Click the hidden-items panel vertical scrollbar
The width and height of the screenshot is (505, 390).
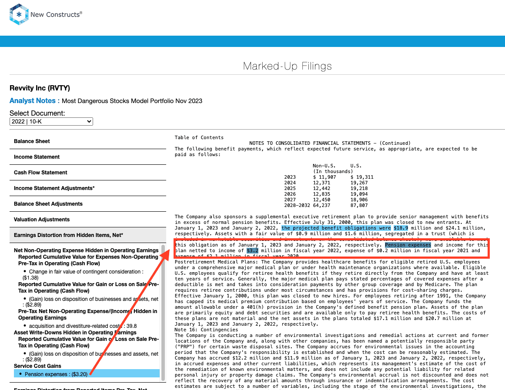click(163, 312)
